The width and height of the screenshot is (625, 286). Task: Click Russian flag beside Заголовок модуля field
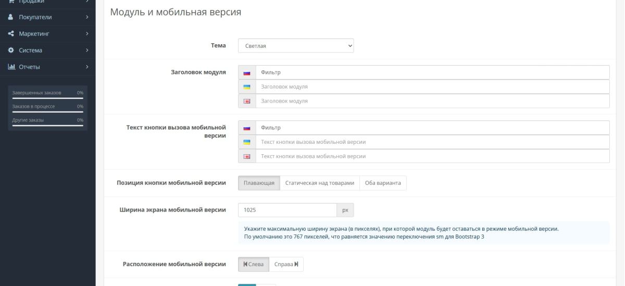pyautogui.click(x=247, y=72)
